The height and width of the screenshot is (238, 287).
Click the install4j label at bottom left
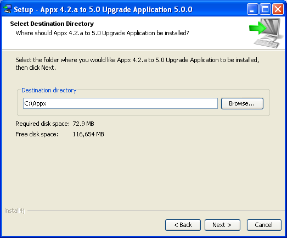click(x=14, y=211)
